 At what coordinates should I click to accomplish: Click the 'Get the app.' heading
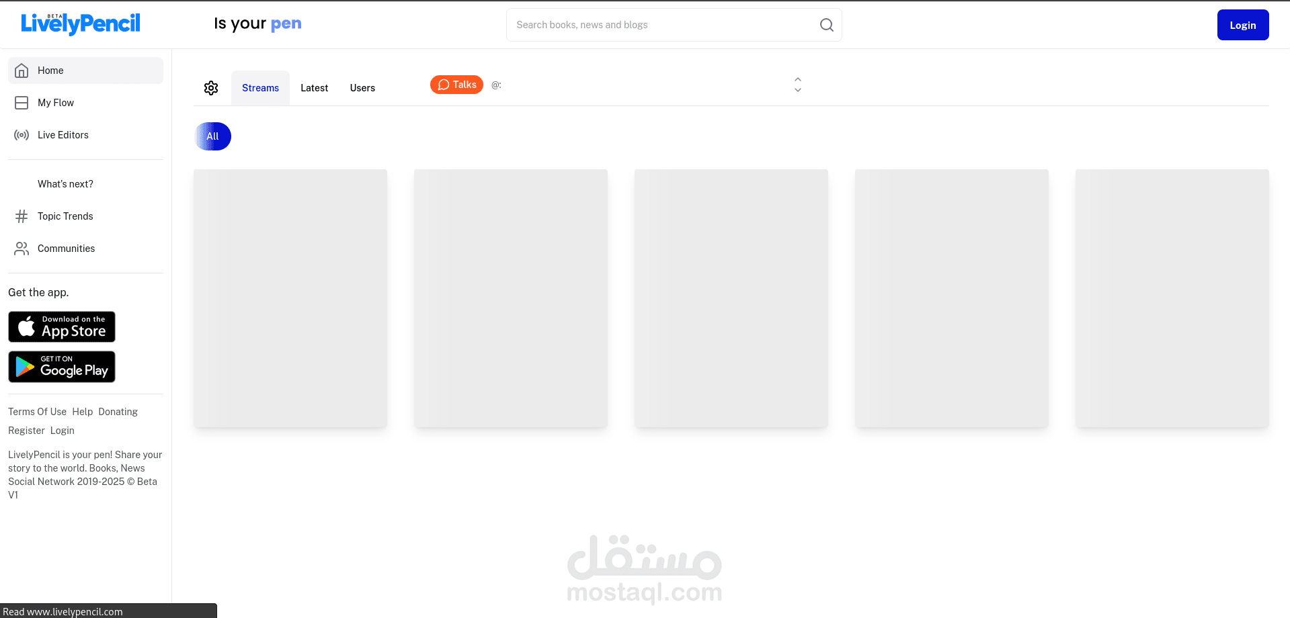click(38, 292)
